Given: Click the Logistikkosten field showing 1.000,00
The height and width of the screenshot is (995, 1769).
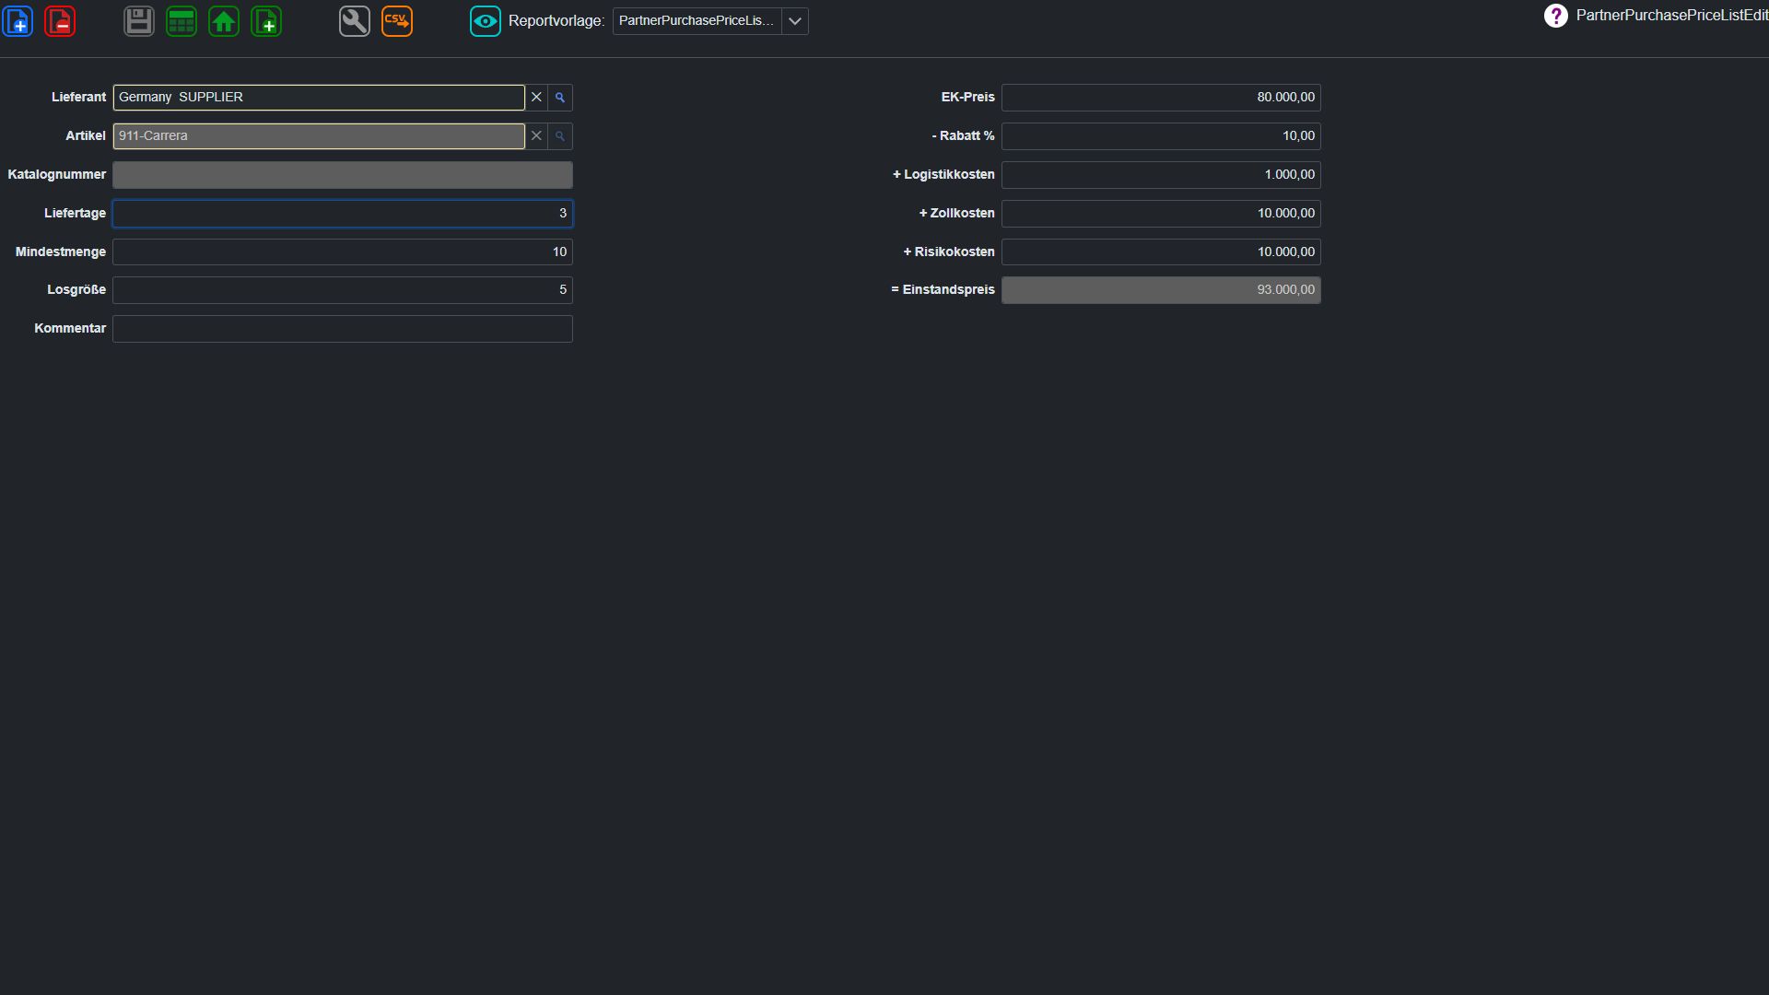Looking at the screenshot, I should coord(1161,175).
